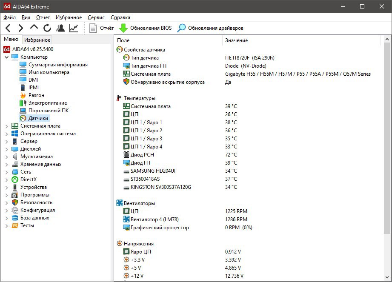Select the SAMSUNG HD204UI row
The image size is (392, 282).
click(x=153, y=171)
